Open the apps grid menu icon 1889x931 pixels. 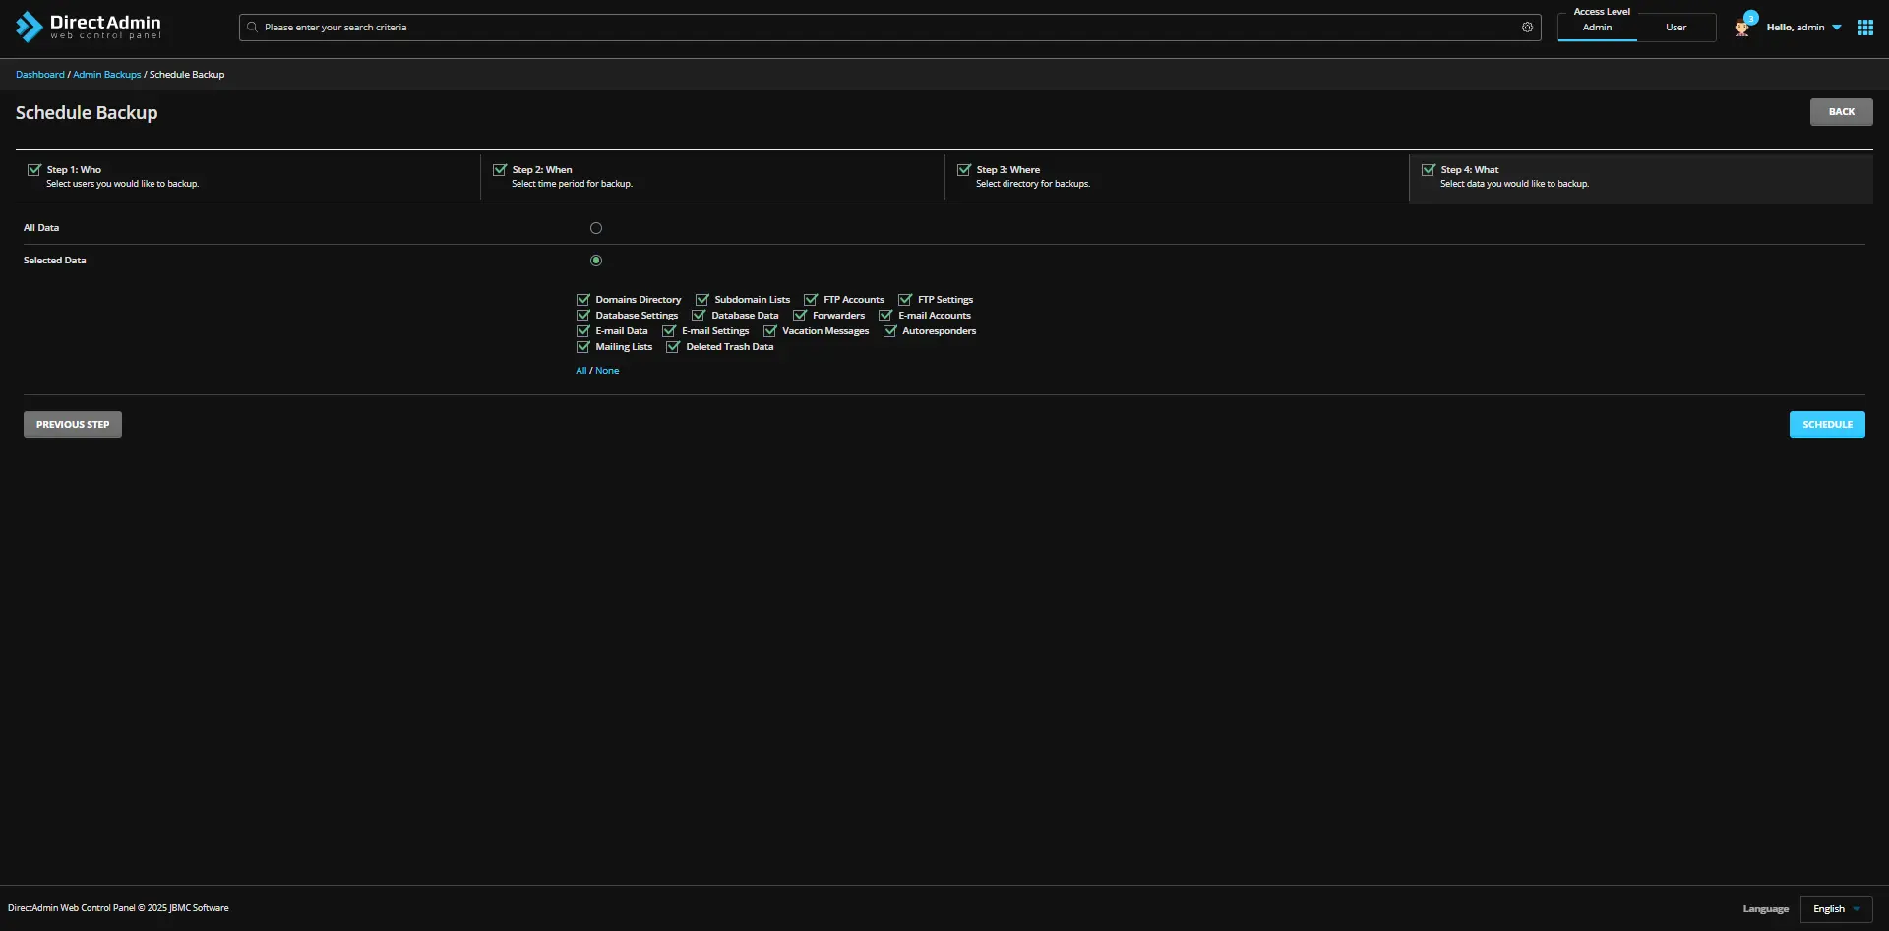click(1864, 28)
